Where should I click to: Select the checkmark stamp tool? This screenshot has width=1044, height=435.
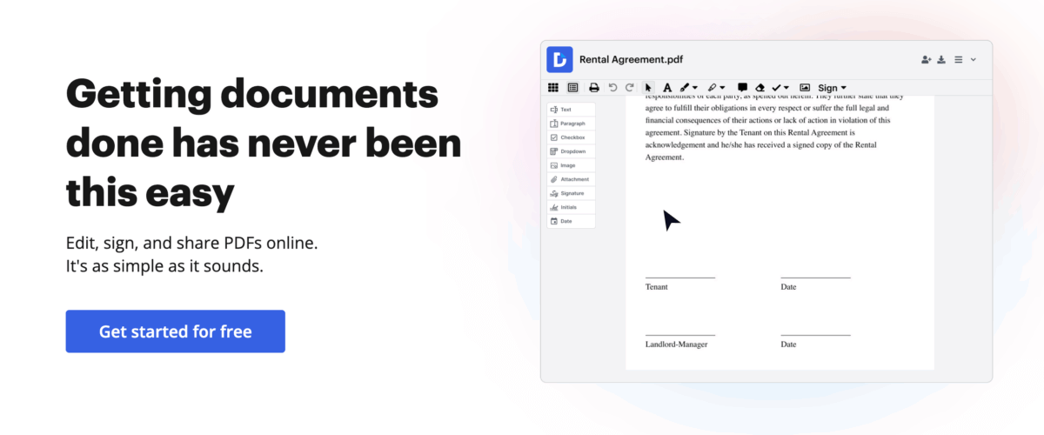776,88
